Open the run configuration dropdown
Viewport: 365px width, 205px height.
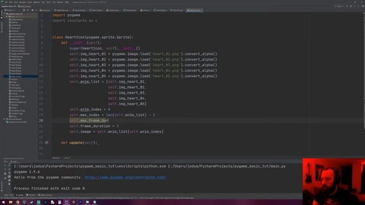click(339, 6)
